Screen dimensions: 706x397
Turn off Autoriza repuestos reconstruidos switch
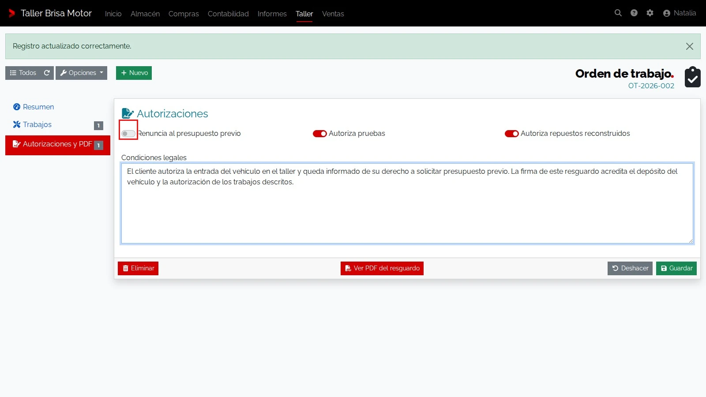click(512, 134)
